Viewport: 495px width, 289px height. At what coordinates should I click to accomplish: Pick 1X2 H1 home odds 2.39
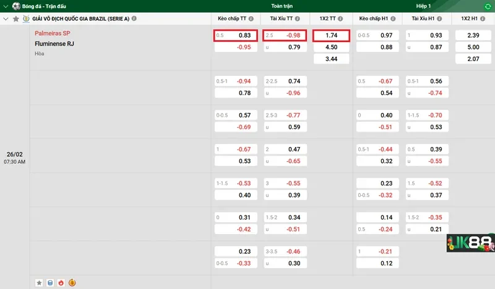click(x=473, y=35)
